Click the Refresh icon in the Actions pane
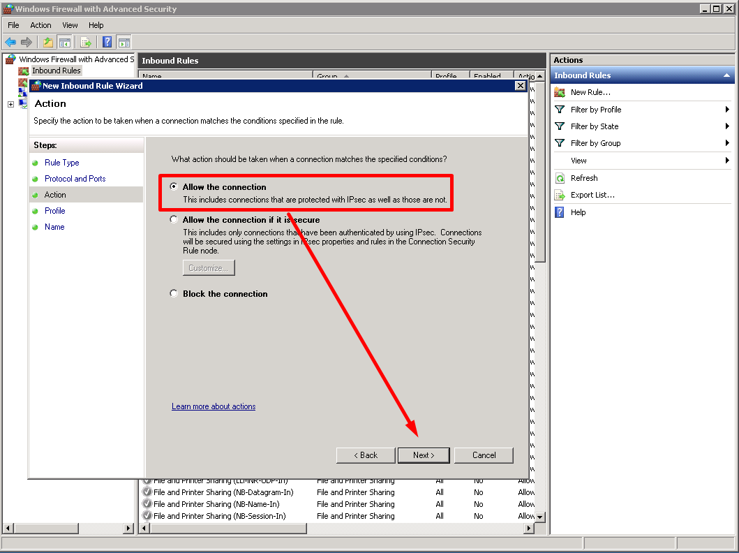 tap(560, 177)
